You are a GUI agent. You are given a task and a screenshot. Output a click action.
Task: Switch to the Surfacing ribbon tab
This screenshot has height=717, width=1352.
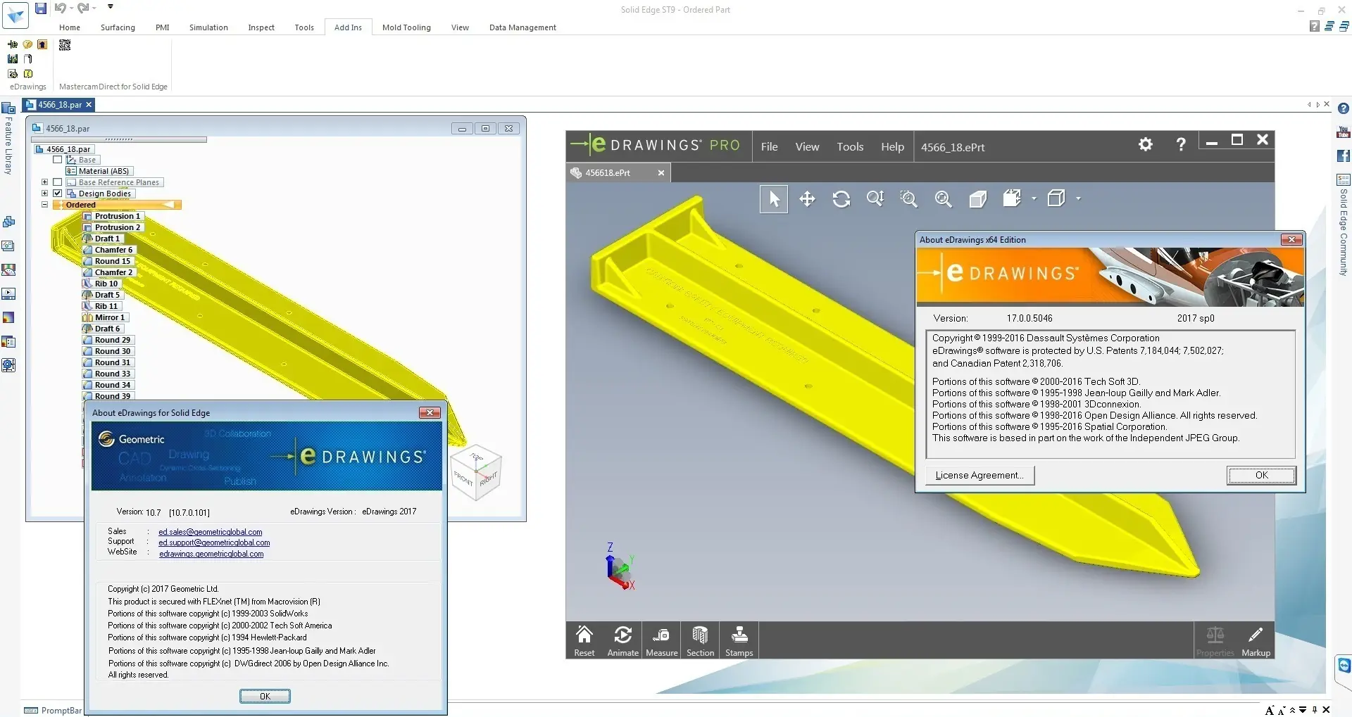(x=118, y=27)
